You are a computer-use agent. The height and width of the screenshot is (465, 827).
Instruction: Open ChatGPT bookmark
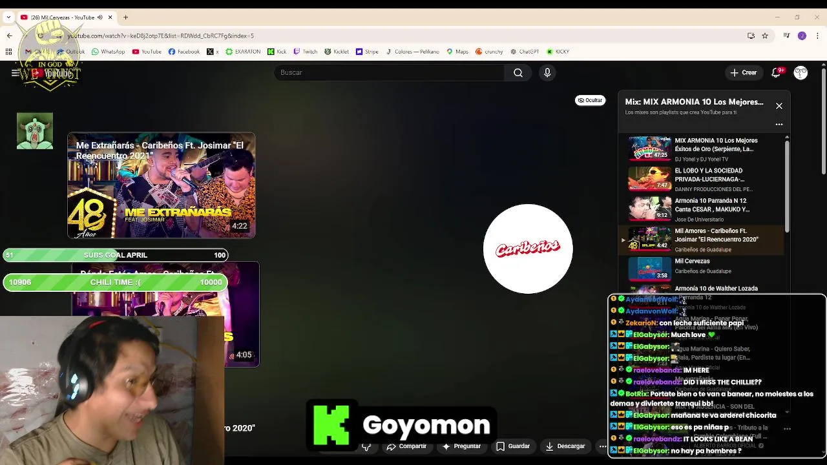coord(524,52)
